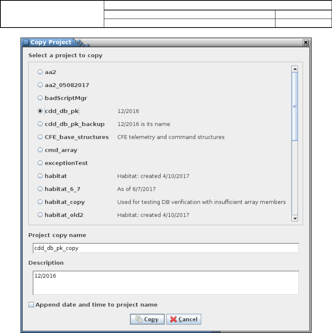Viewport: 332px width, 333px height.
Task: Click the Cancel button
Action: click(184, 319)
